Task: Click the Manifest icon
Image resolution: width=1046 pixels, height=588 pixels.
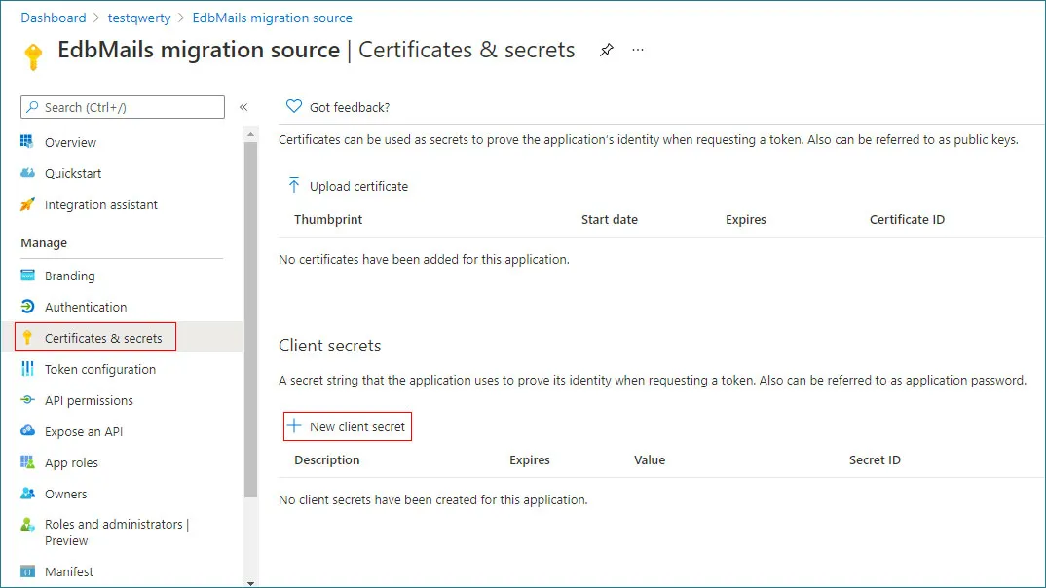Action: [27, 571]
